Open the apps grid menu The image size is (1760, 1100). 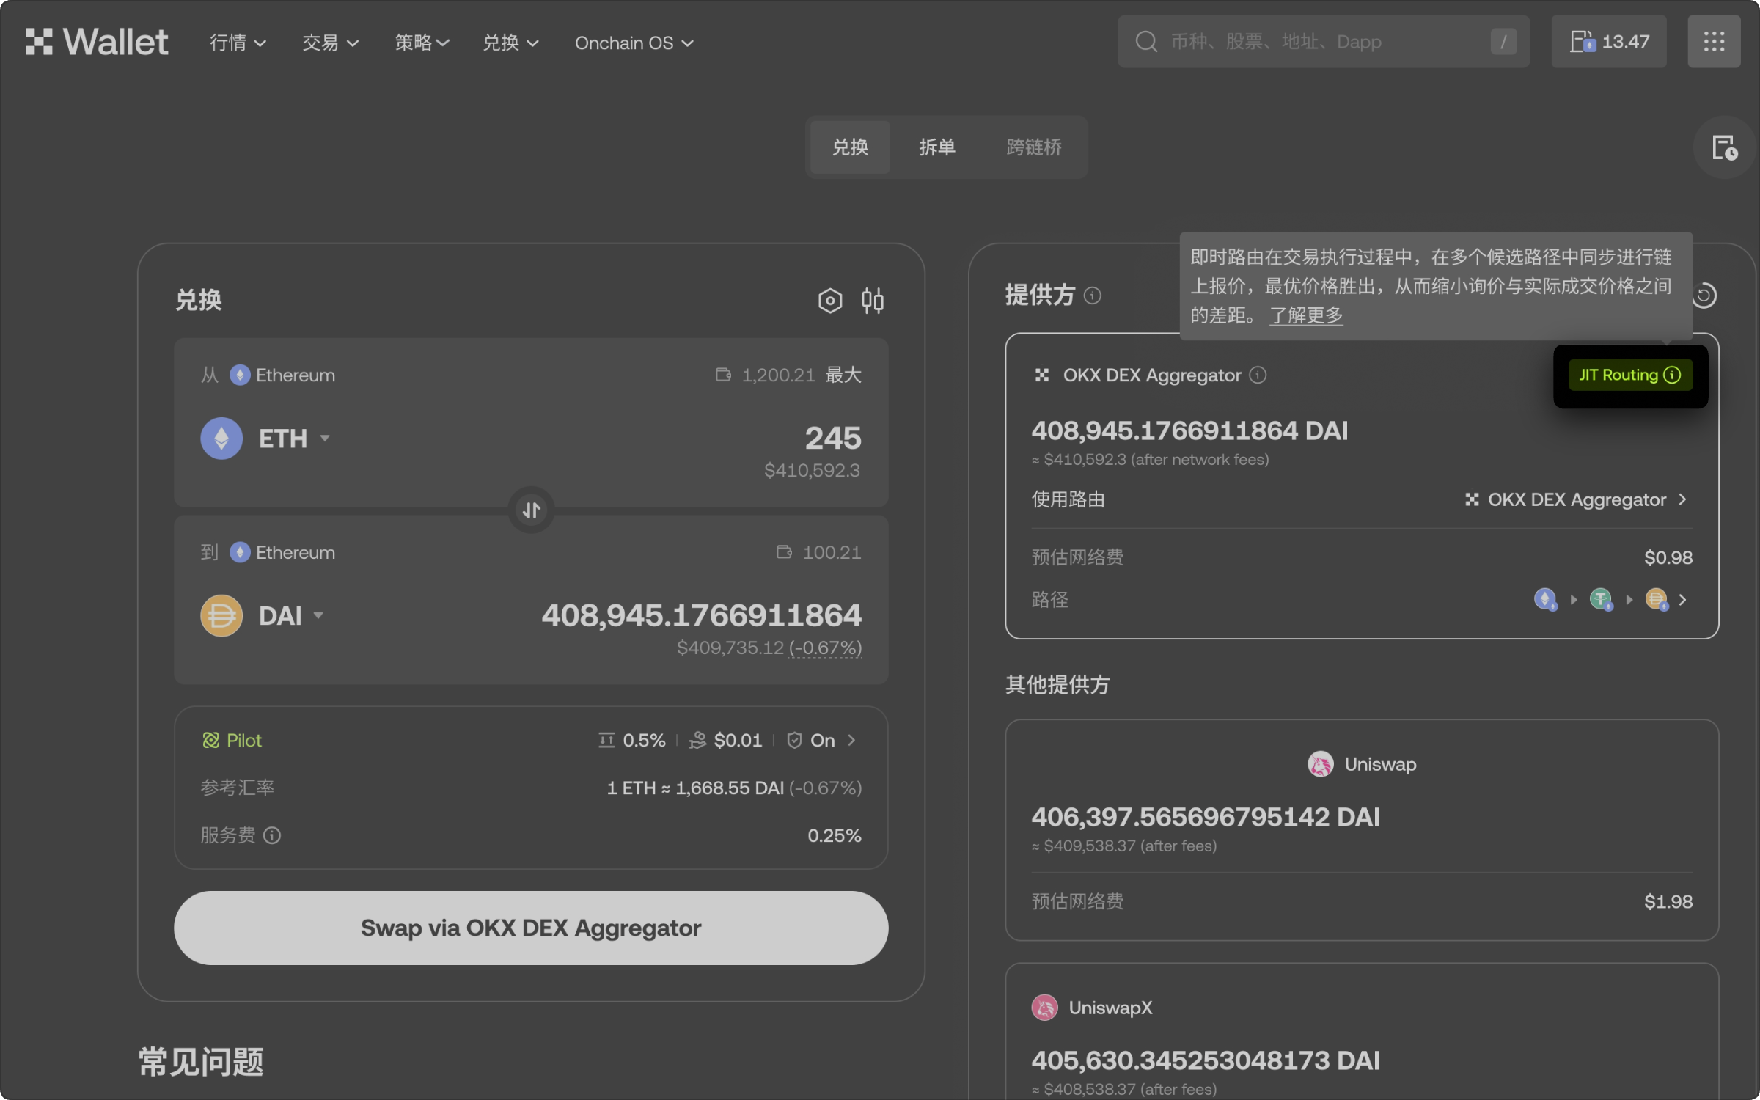[x=1714, y=42]
